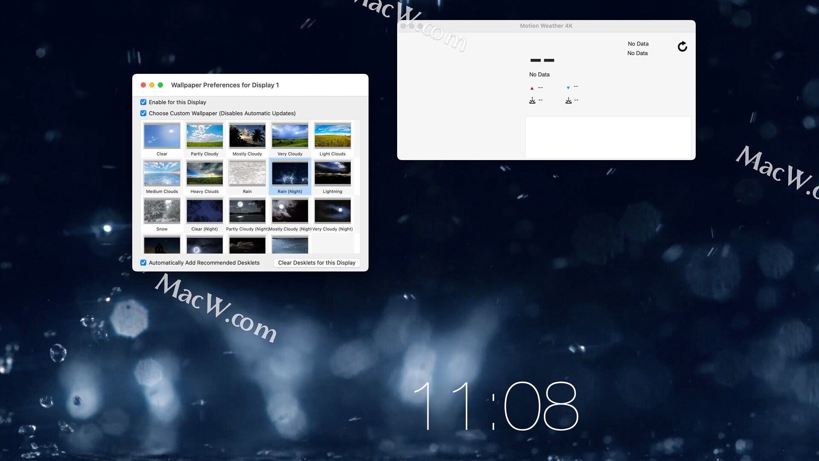Image resolution: width=819 pixels, height=461 pixels.
Task: Select the highlighted Rain (Night) wallpaper
Action: (x=290, y=173)
